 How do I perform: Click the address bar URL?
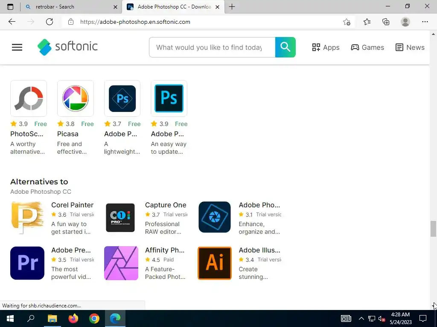click(x=135, y=22)
